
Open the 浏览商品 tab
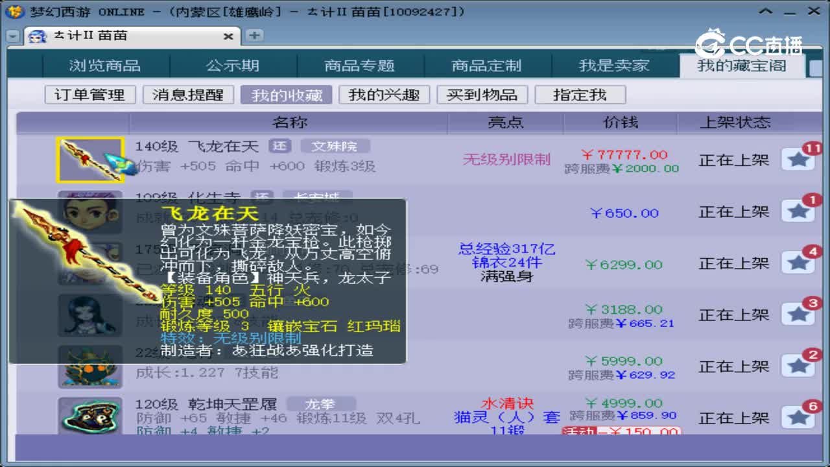(x=105, y=66)
